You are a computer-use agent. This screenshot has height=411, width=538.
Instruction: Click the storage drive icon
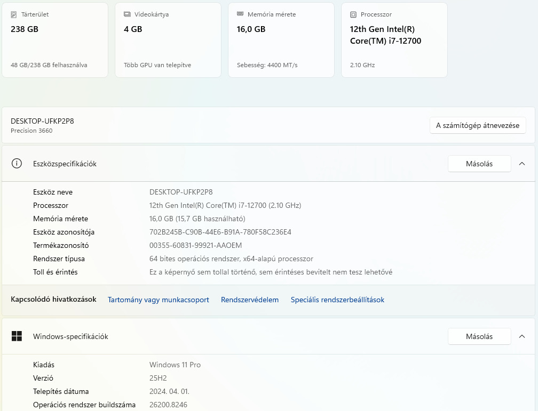pyautogui.click(x=14, y=14)
